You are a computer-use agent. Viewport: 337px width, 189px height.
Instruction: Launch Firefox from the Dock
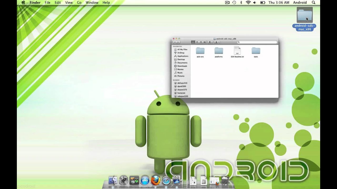tap(156, 180)
